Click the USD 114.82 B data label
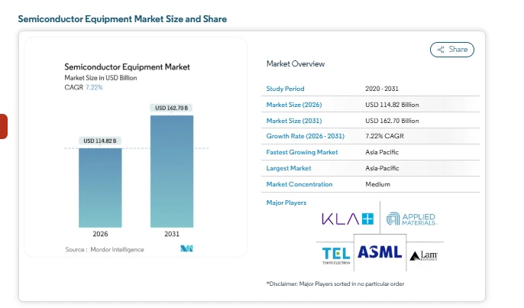 [100, 141]
